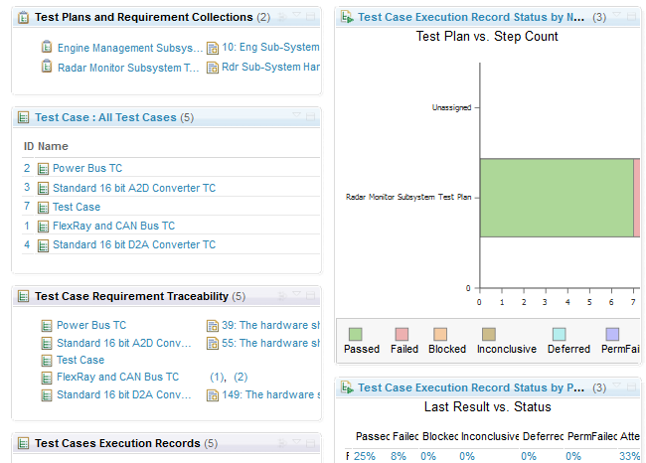
Task: Click the green Passed bar in chart
Action: [x=557, y=198]
